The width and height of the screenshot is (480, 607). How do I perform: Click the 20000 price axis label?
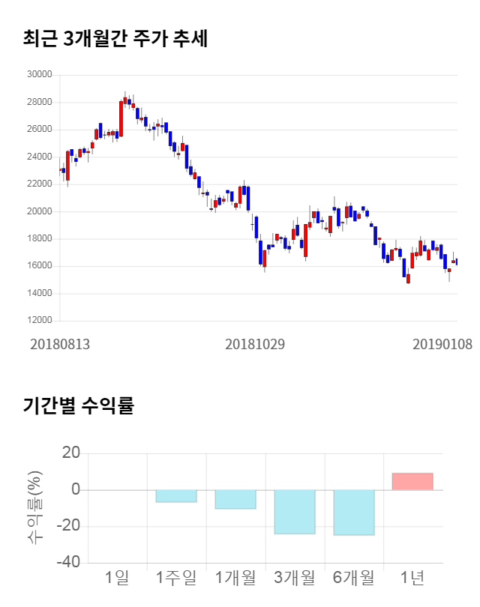point(38,211)
